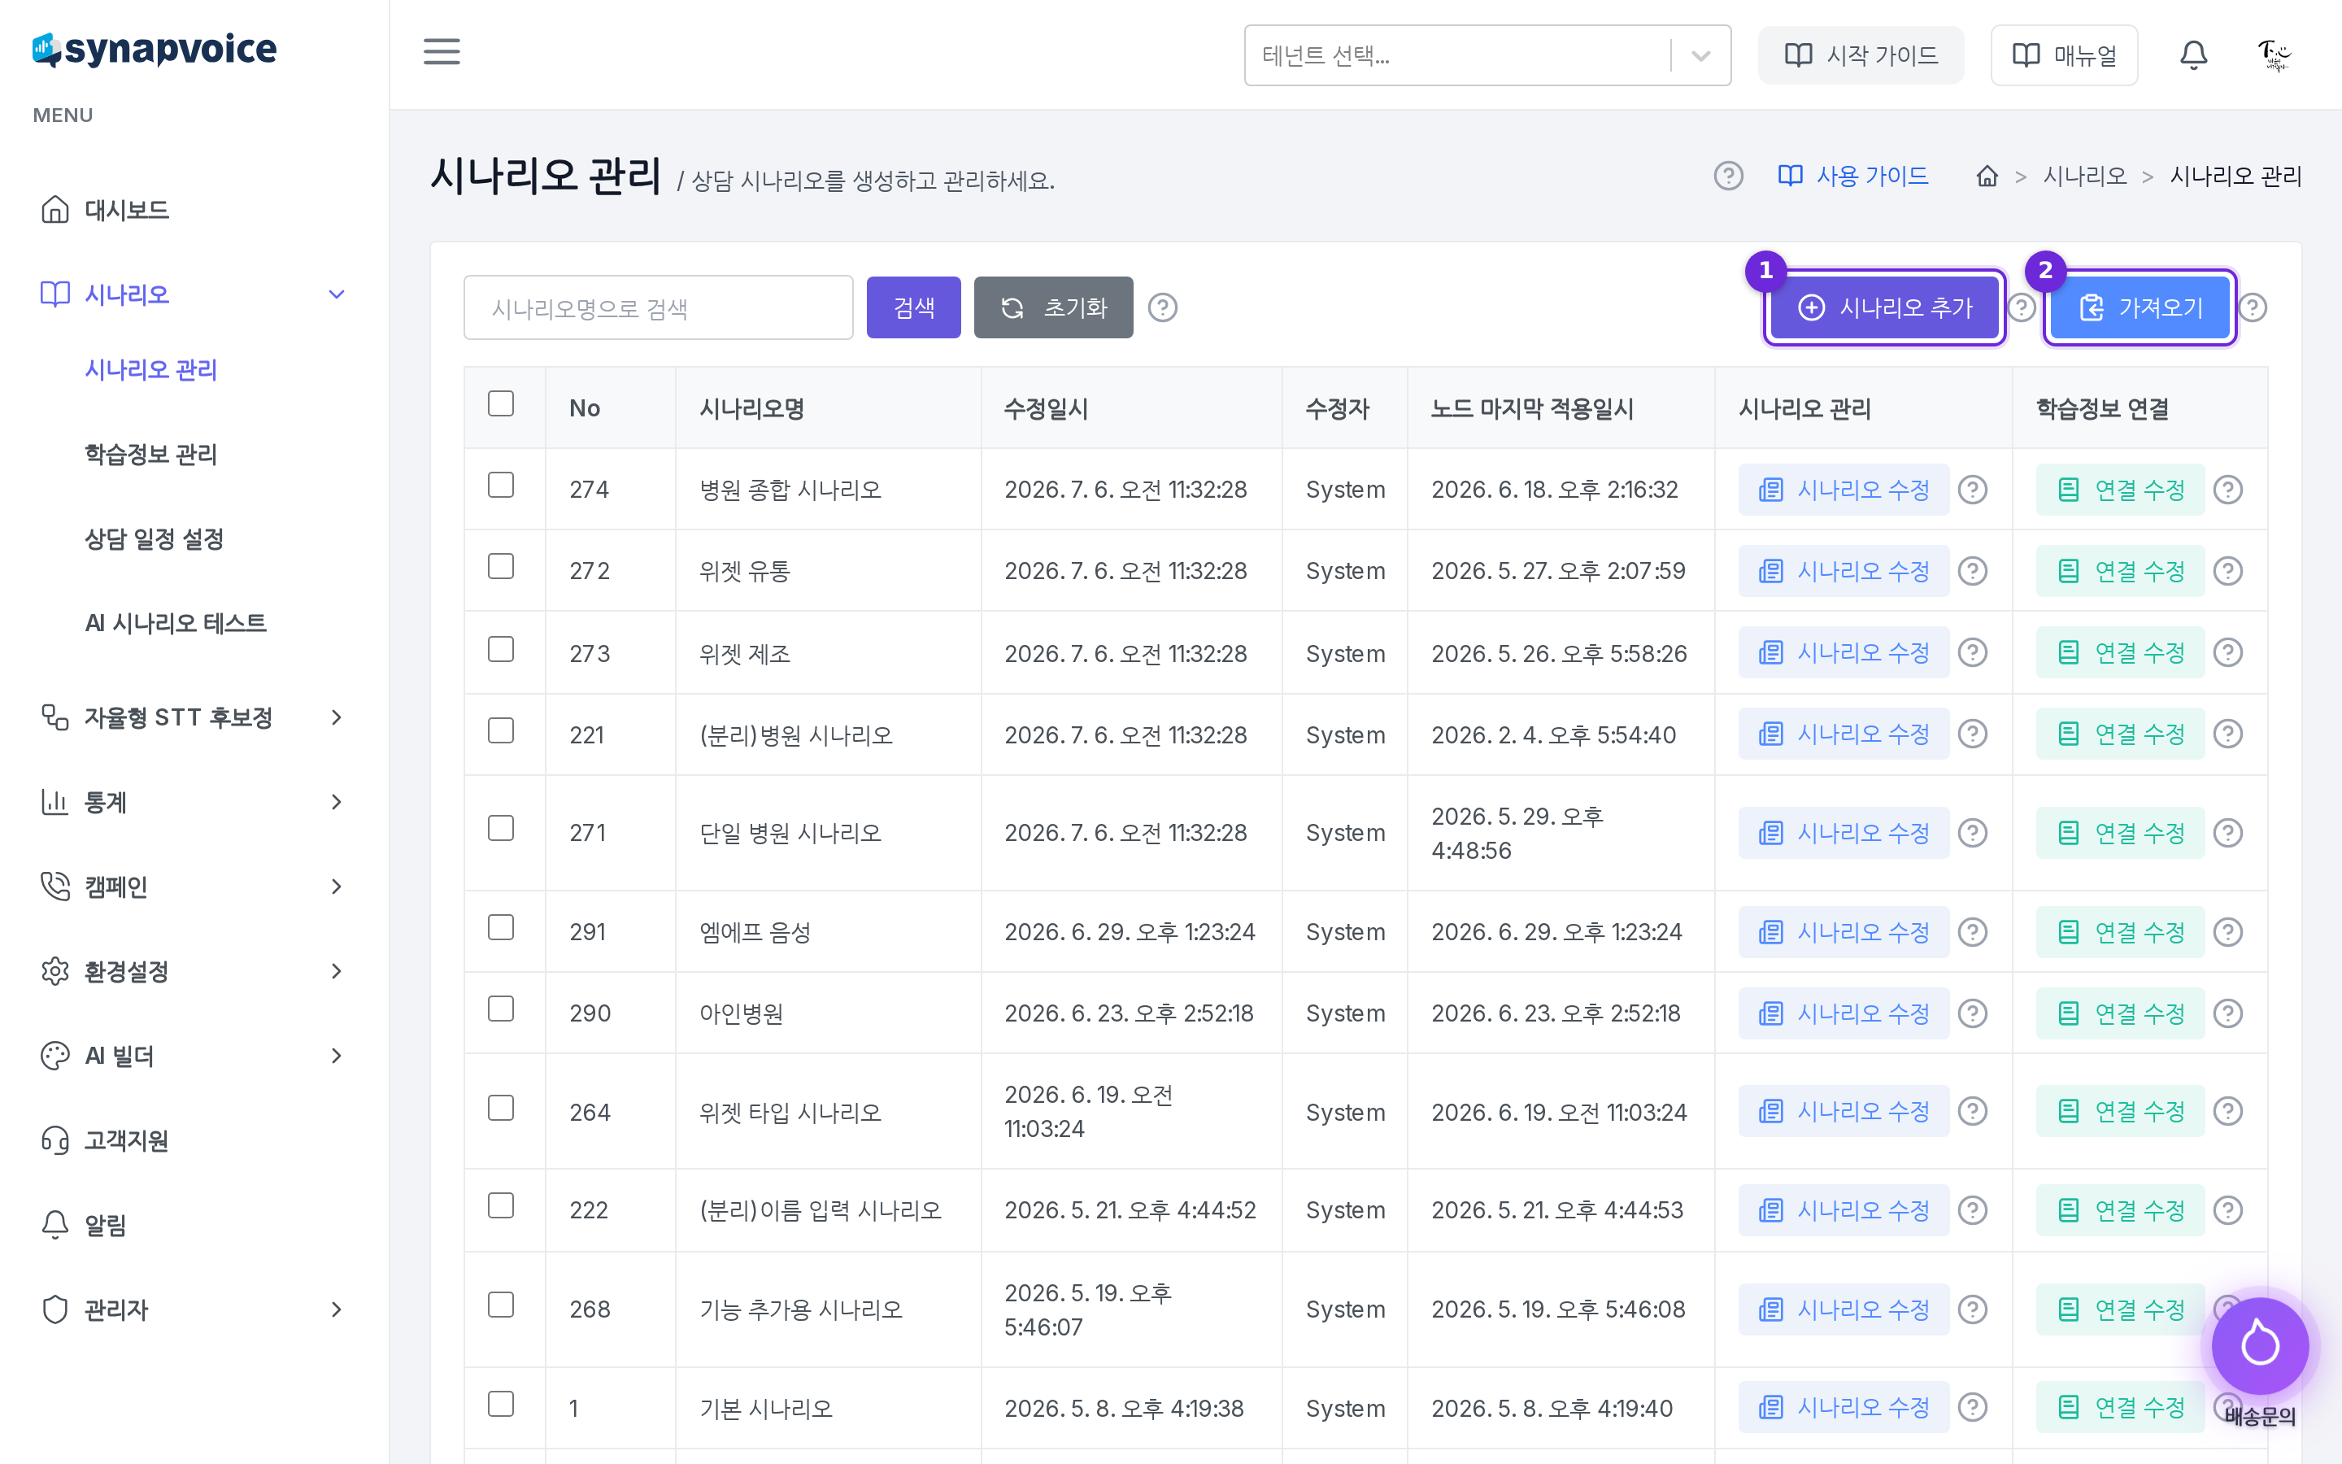2342x1464 pixels.
Task: Check the box for row 272 위젯 유통
Action: coord(500,566)
